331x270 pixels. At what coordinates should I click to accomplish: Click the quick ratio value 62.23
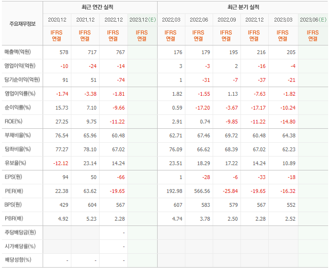pyautogui.click(x=289, y=149)
